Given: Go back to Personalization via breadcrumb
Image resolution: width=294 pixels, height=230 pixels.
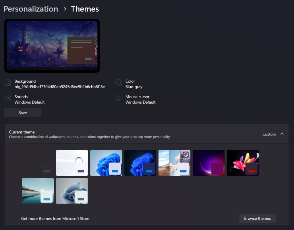Looking at the screenshot, I should coord(31,9).
